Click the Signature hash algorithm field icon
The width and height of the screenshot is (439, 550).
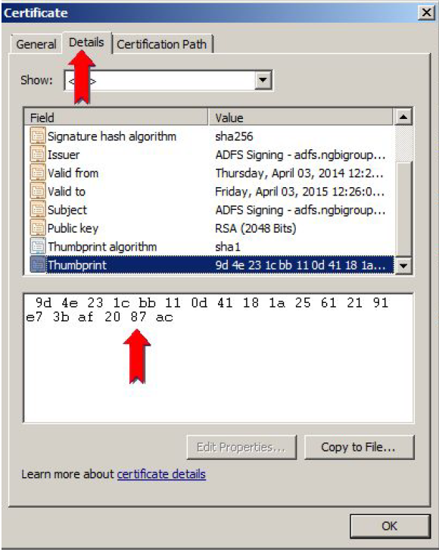pyautogui.click(x=38, y=136)
